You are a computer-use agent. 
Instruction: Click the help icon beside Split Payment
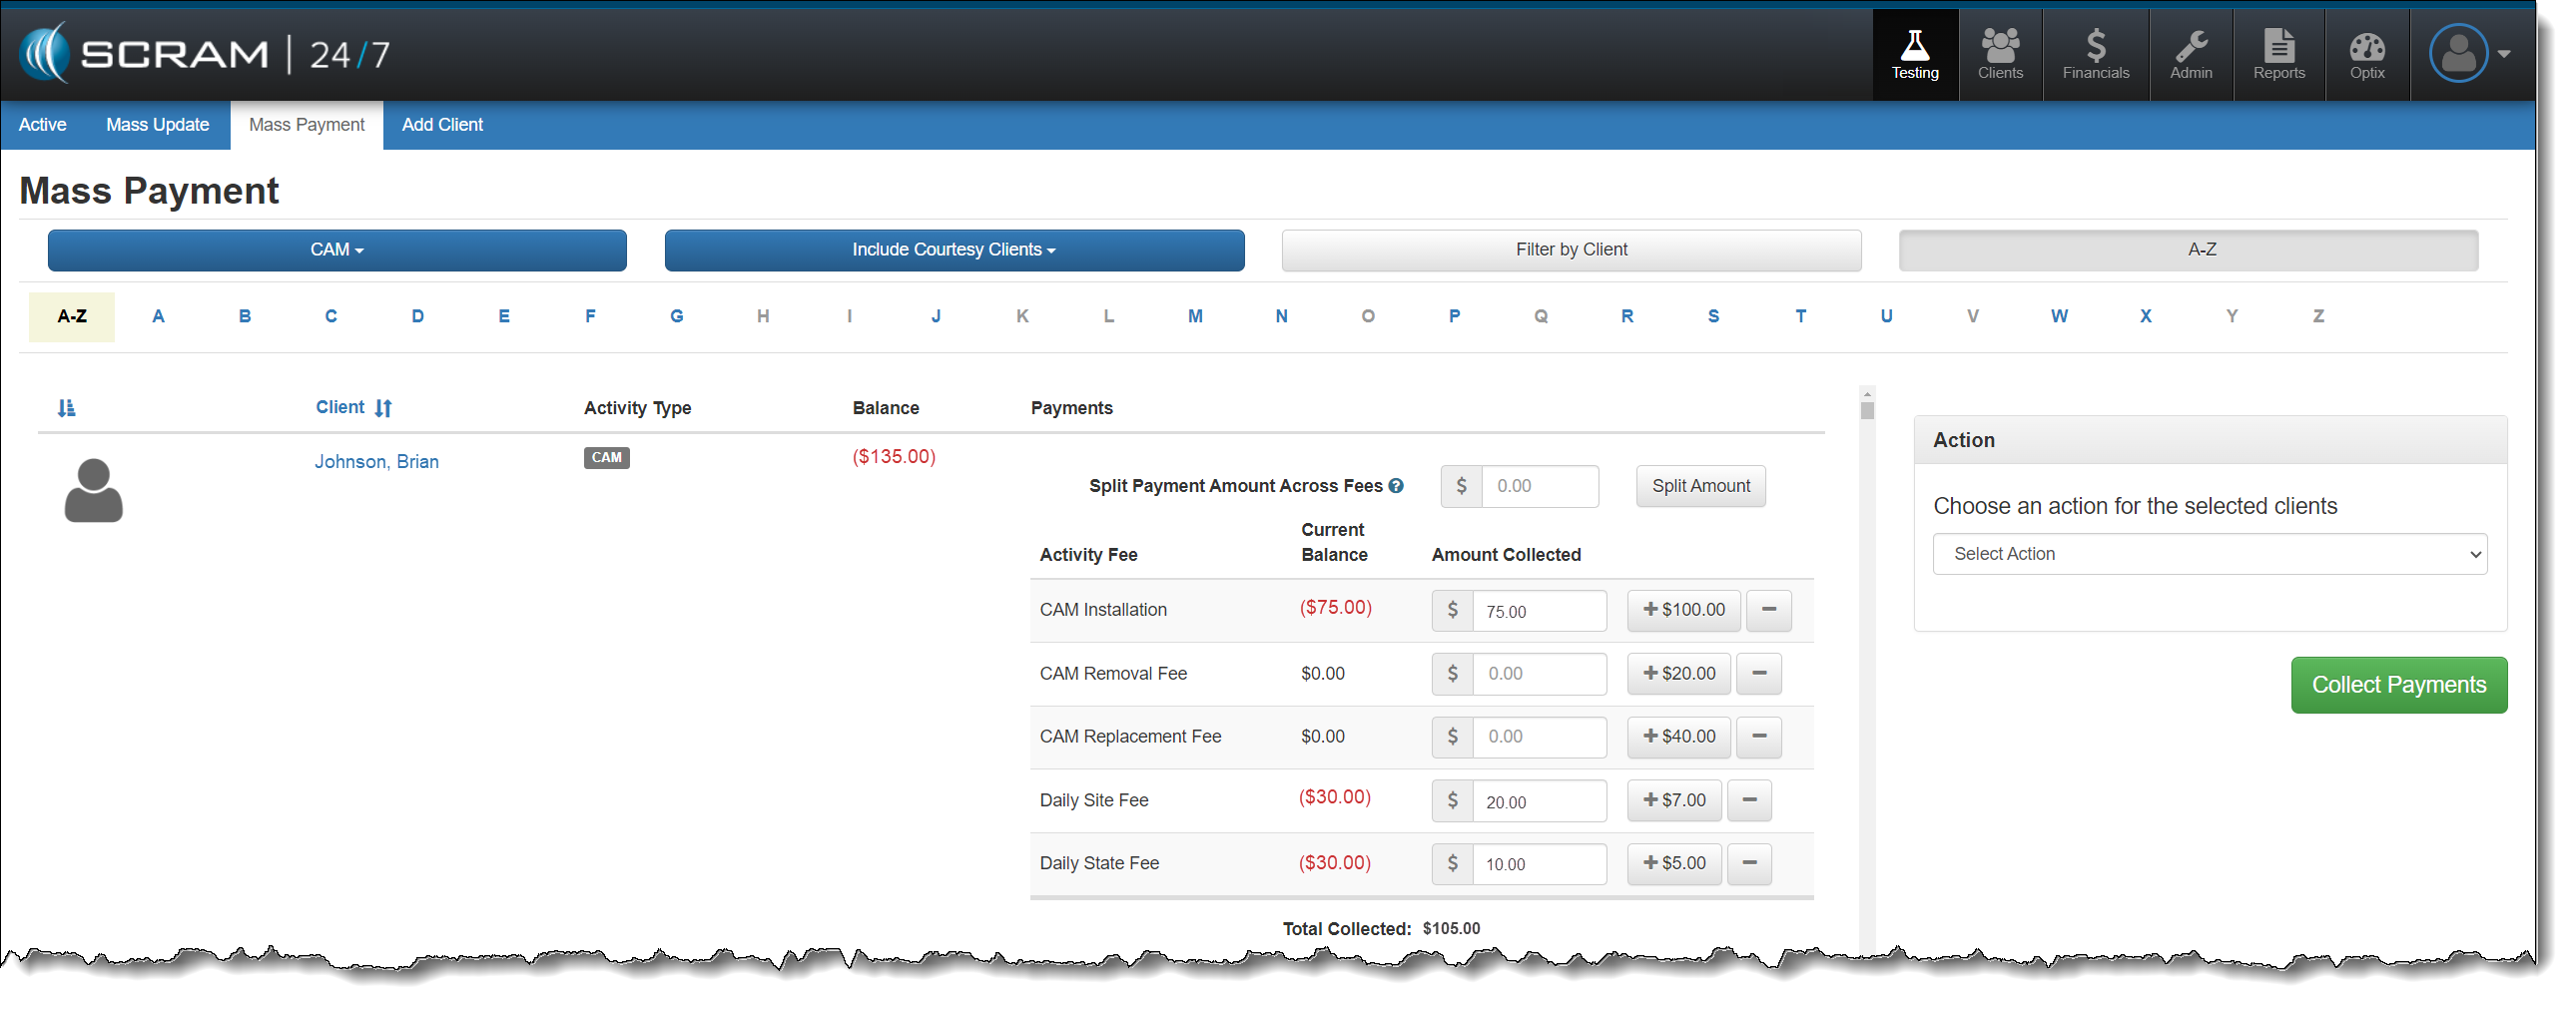[1396, 486]
